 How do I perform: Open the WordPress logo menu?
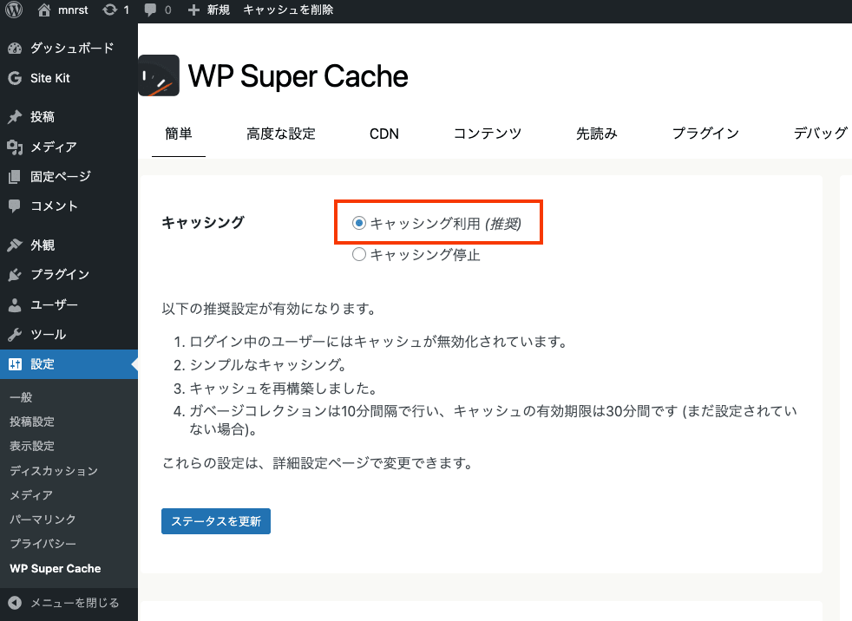coord(14,10)
